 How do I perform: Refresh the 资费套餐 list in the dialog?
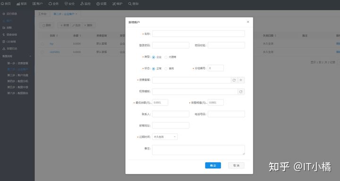pos(234,80)
